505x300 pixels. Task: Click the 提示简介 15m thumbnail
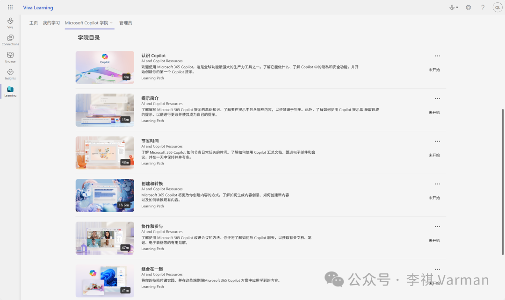105,110
